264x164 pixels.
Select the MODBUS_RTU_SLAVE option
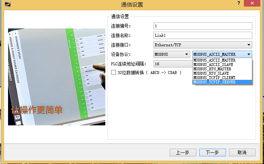211,73
